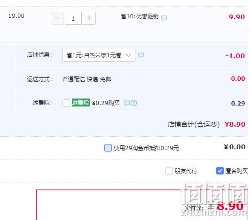
Task: Click the 实付款 8.90 total amount
Action: pyautogui.click(x=230, y=206)
